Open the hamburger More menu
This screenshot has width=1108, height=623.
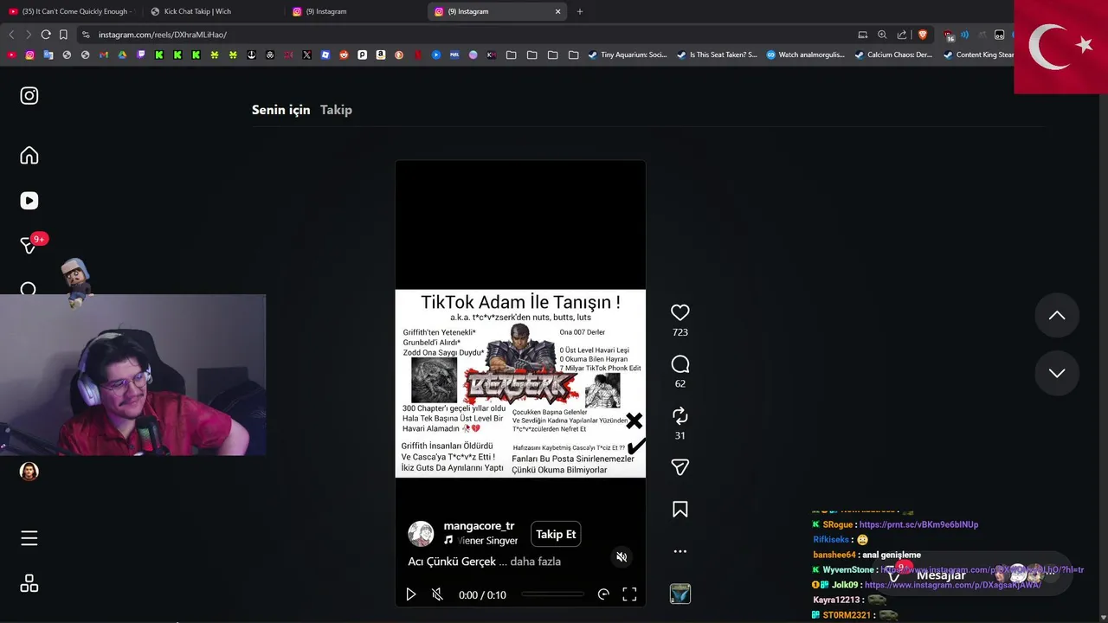coord(29,538)
